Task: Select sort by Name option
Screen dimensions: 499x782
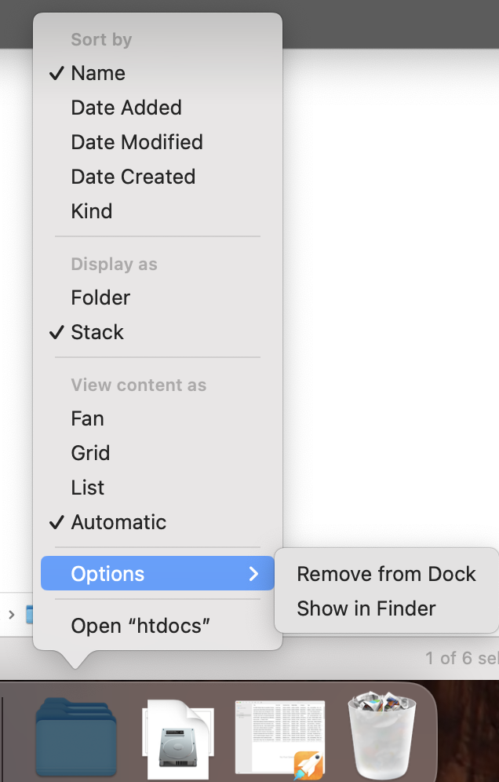Action: tap(98, 73)
